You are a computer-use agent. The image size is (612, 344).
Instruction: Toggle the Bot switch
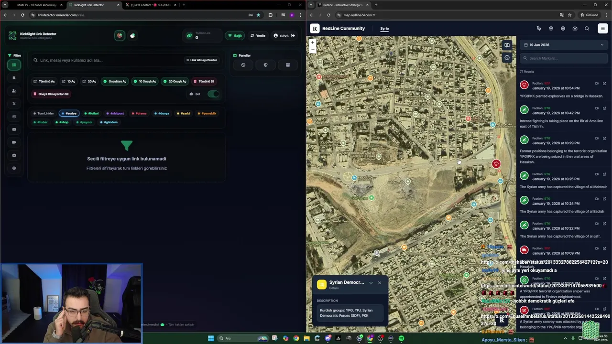click(x=213, y=94)
